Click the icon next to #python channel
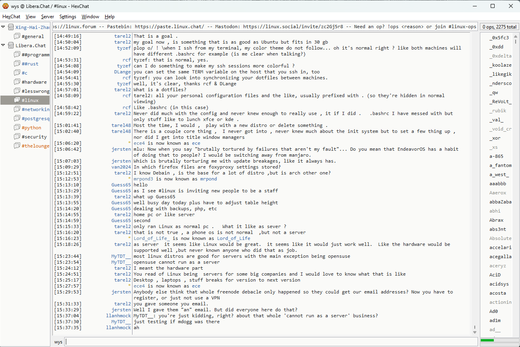Screen dimensions: 520x347 tap(17, 128)
